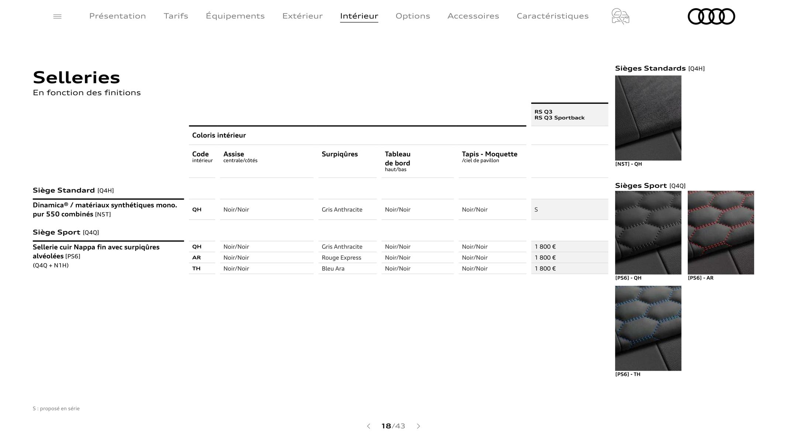Click 'Sièges Standards [Q4H]' gallery title

(x=660, y=68)
